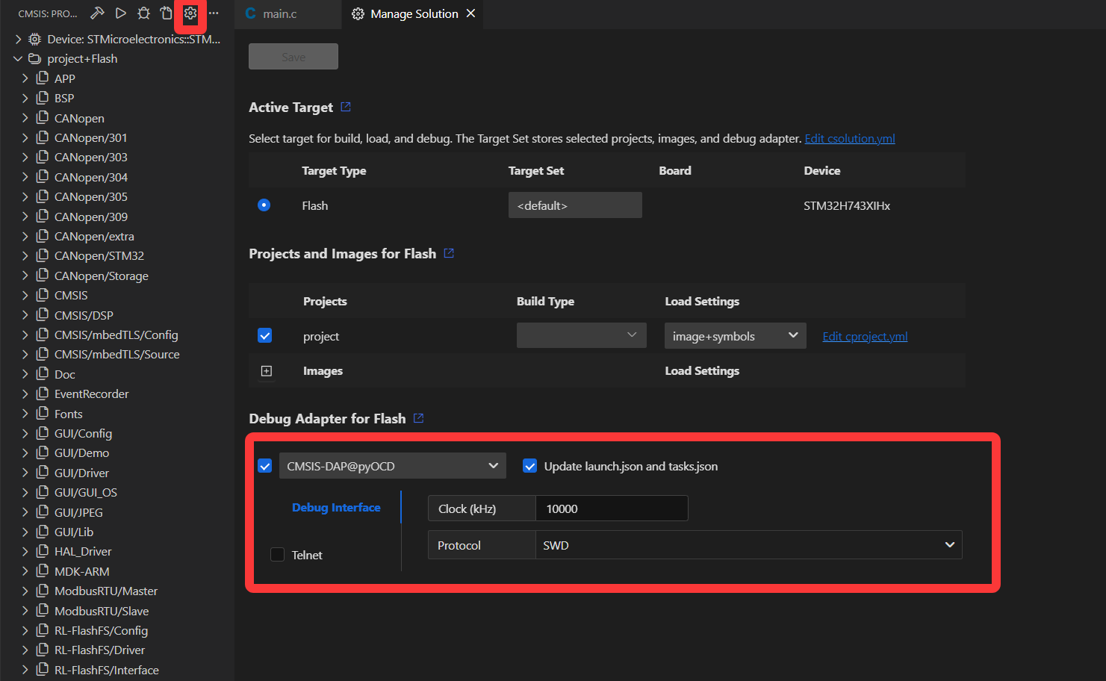
Task: Click the Edit cproject.yml link
Action: pyautogui.click(x=865, y=336)
